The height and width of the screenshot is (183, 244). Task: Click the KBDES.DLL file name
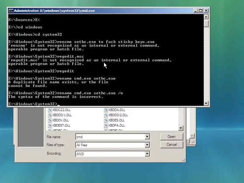tap(117, 120)
